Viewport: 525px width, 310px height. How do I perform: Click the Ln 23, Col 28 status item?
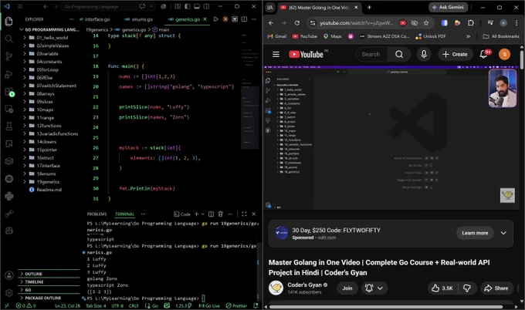(x=68, y=305)
